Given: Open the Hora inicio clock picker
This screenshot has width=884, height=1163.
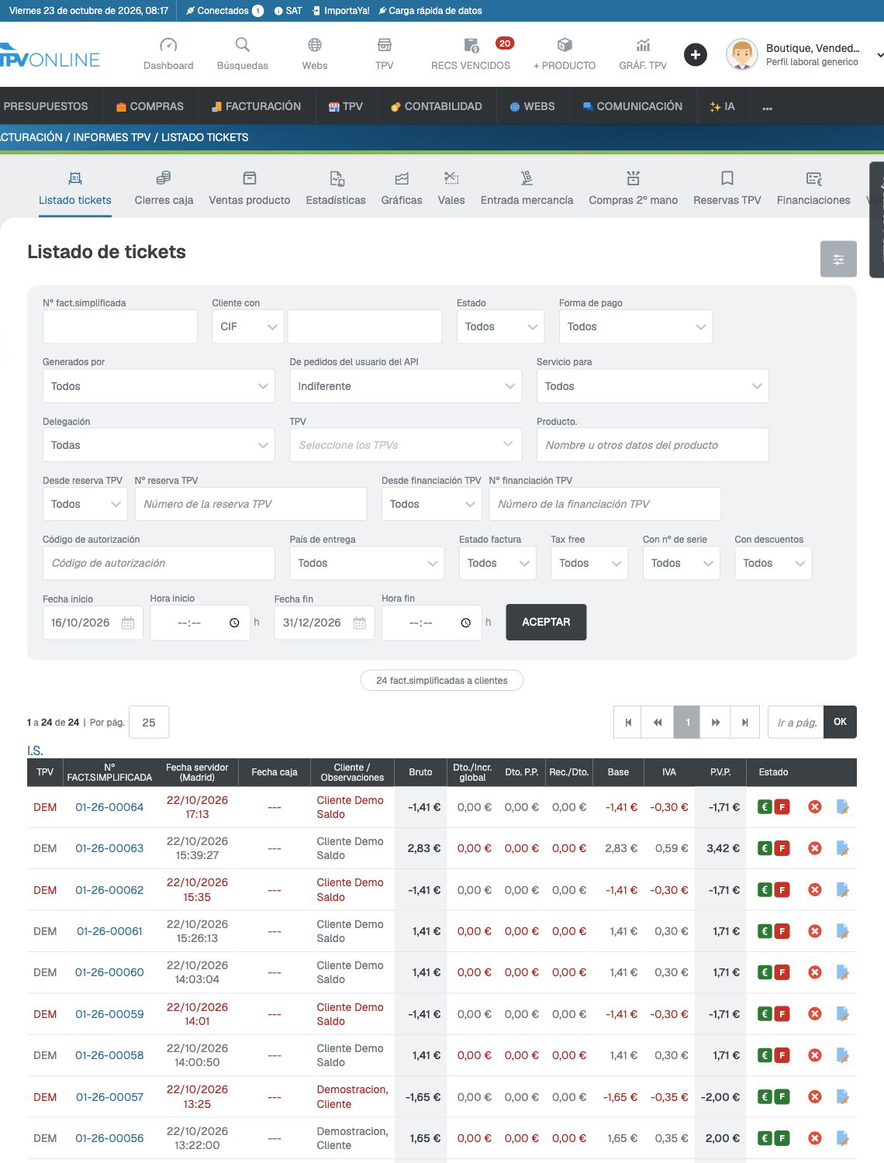Looking at the screenshot, I should (x=234, y=623).
